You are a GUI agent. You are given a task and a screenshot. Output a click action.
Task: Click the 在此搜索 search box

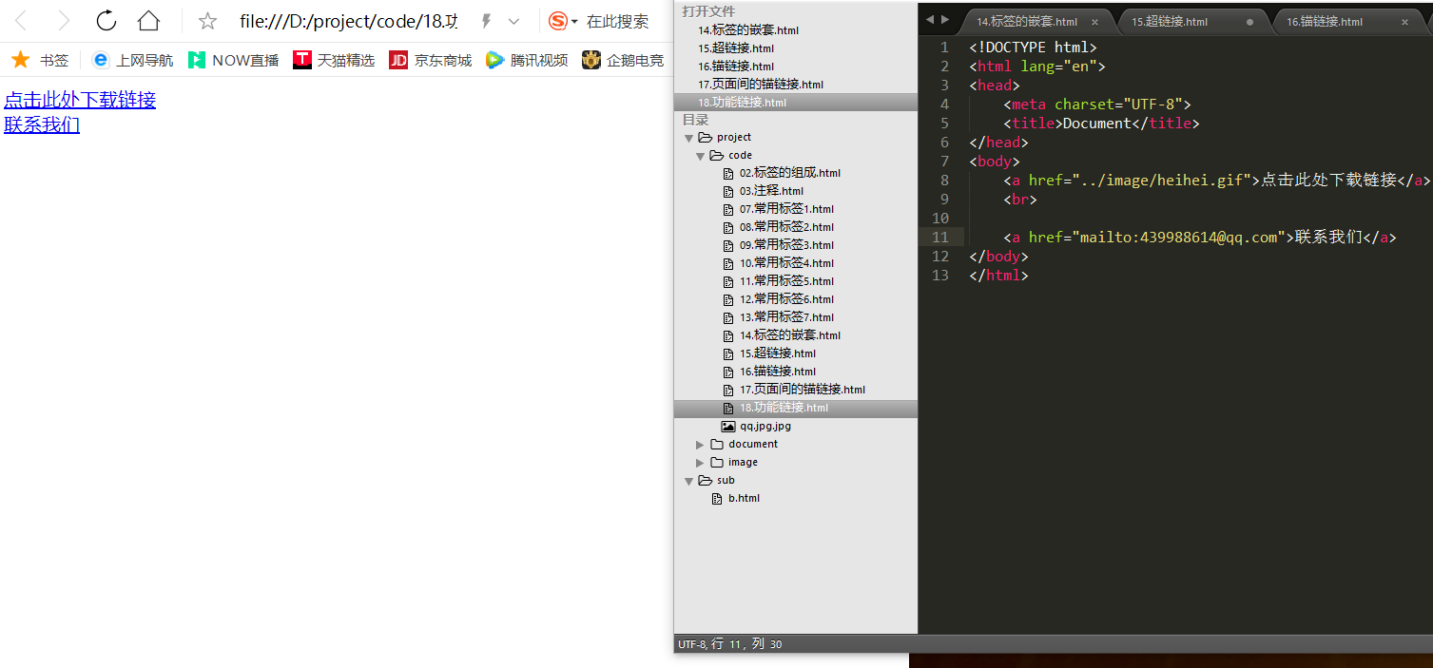[x=618, y=21]
